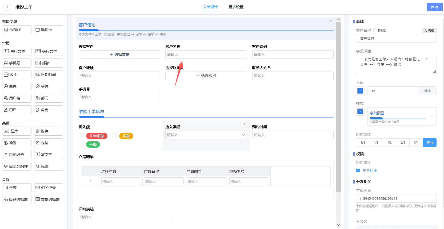Add an 自动编号 auto-number field
444x229 pixels.
tap(17, 155)
